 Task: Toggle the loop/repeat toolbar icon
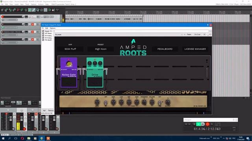50,10
